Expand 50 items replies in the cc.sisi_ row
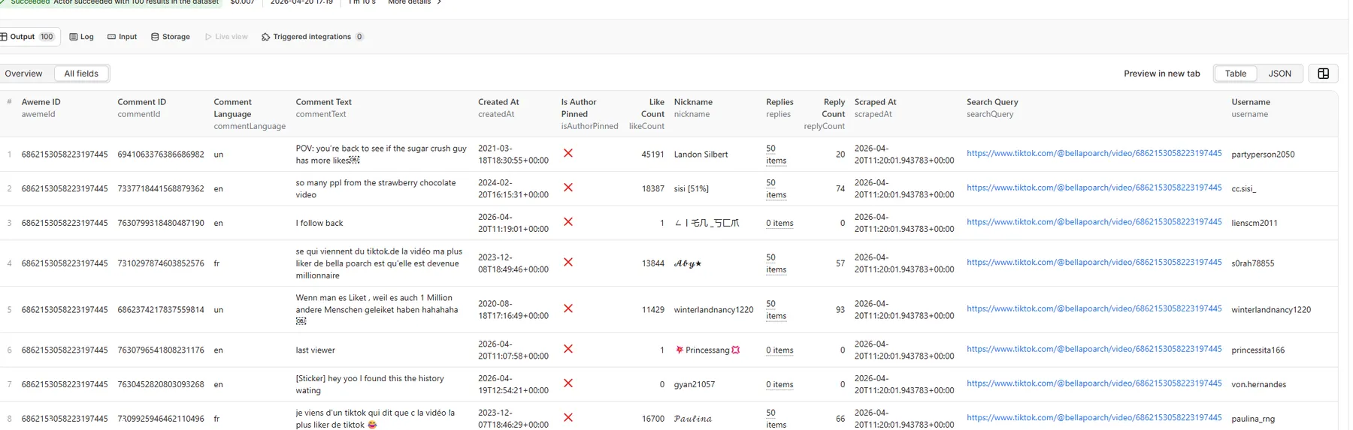This screenshot has width=1353, height=430. pos(776,189)
